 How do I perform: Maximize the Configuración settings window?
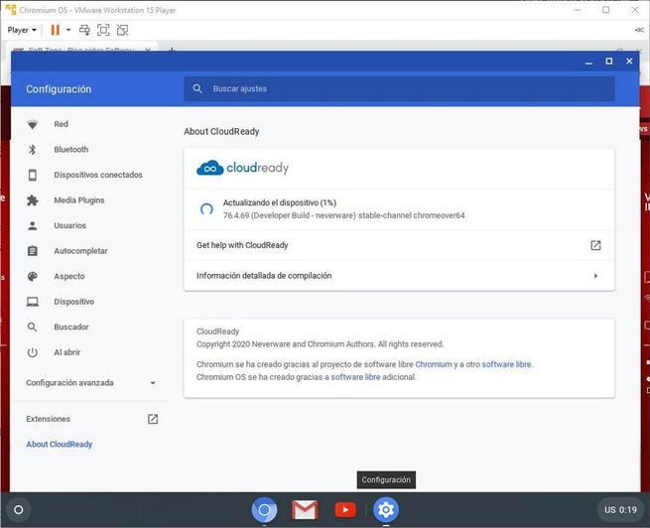pos(609,62)
